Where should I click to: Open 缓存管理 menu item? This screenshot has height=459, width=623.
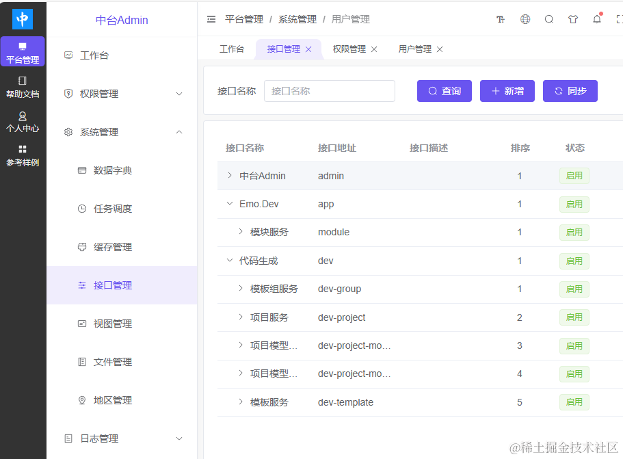click(122, 247)
